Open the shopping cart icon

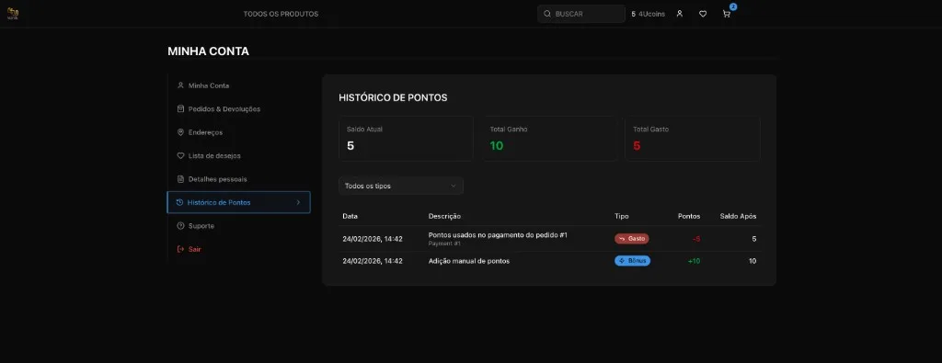[727, 14]
